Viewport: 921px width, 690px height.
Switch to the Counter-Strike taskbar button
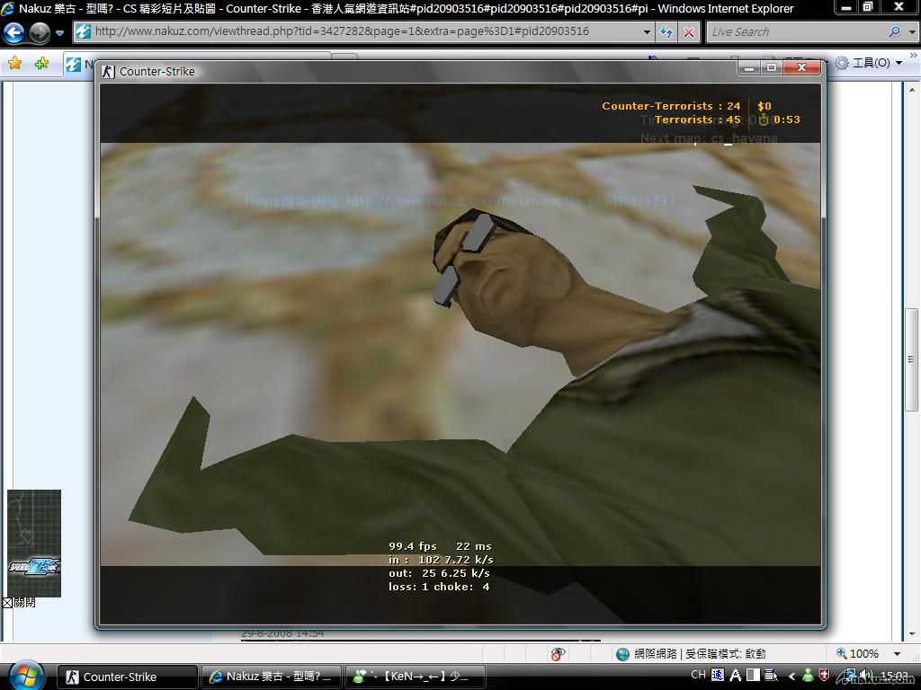(x=128, y=677)
